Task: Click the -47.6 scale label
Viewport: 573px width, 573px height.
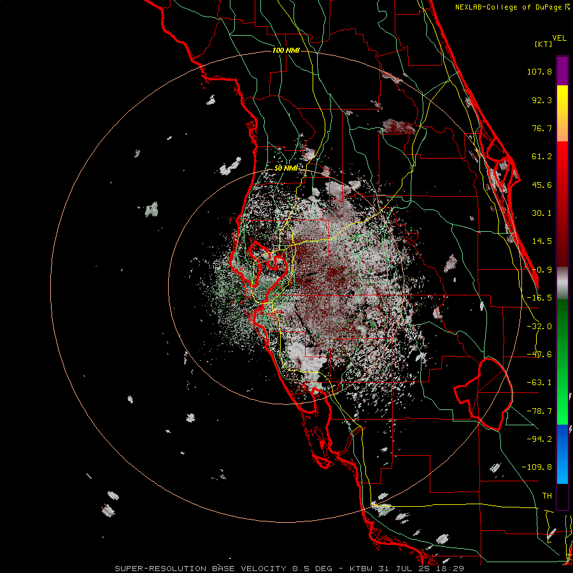Action: [x=539, y=355]
